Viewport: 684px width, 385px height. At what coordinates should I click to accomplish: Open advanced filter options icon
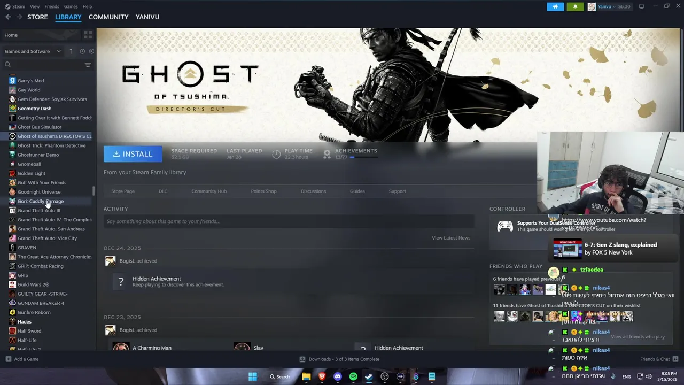88,65
